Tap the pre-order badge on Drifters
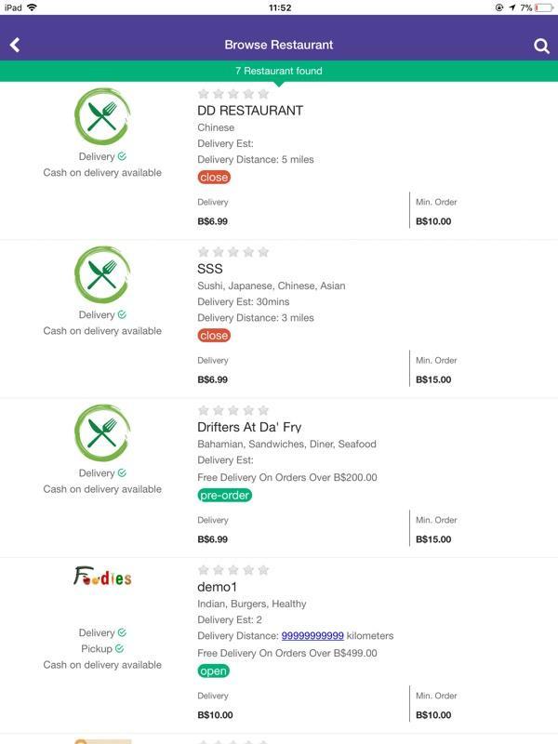 (224, 495)
